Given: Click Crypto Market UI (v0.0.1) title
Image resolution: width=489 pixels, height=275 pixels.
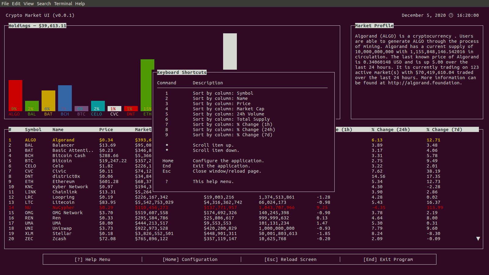Looking at the screenshot, I should [40, 15].
